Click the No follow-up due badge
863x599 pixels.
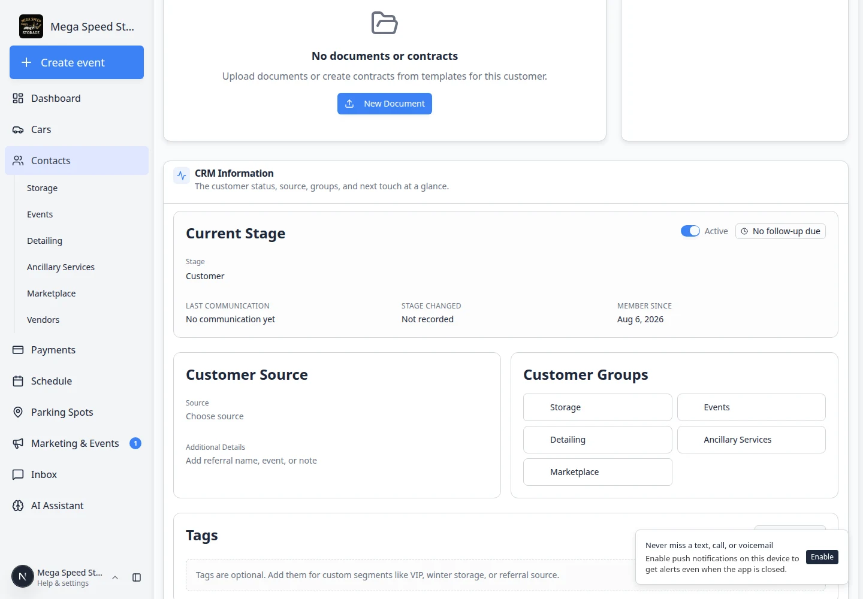click(x=780, y=231)
